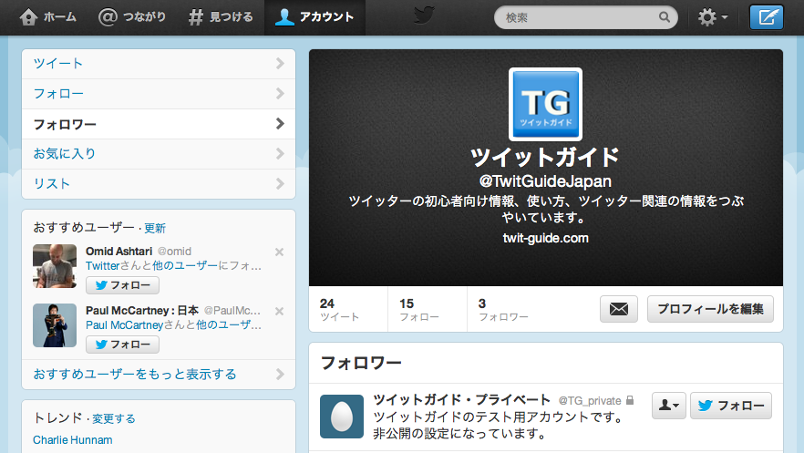804x453 pixels.
Task: Click the Omid Ashtari name link
Action: pyautogui.click(x=119, y=252)
